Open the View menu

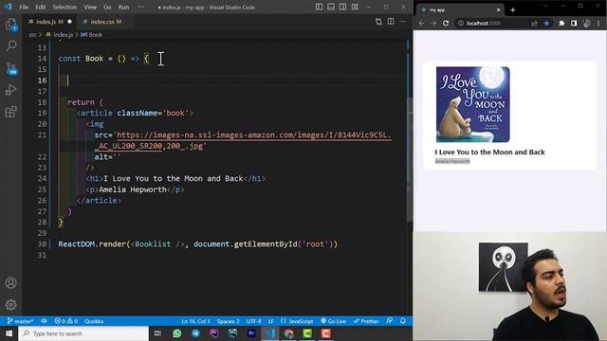click(x=90, y=7)
